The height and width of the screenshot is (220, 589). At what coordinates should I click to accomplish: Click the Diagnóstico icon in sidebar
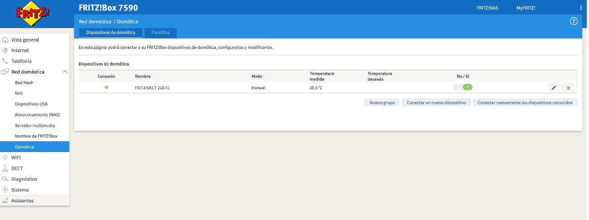point(5,179)
